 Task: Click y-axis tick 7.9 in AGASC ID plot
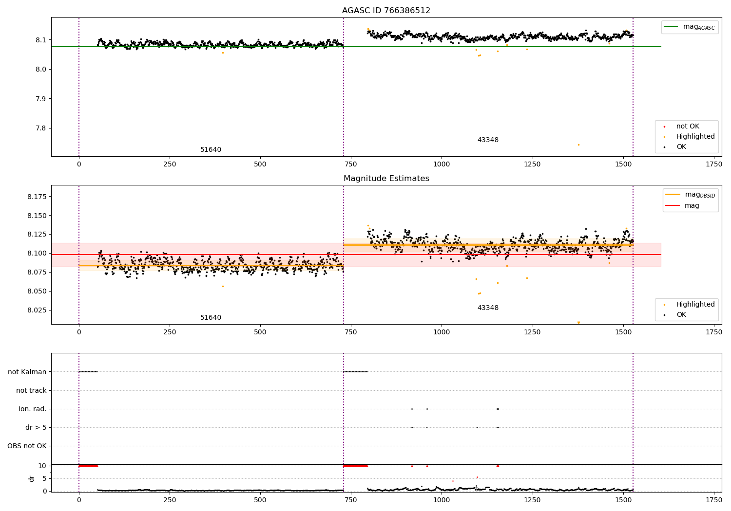[x=41, y=99]
